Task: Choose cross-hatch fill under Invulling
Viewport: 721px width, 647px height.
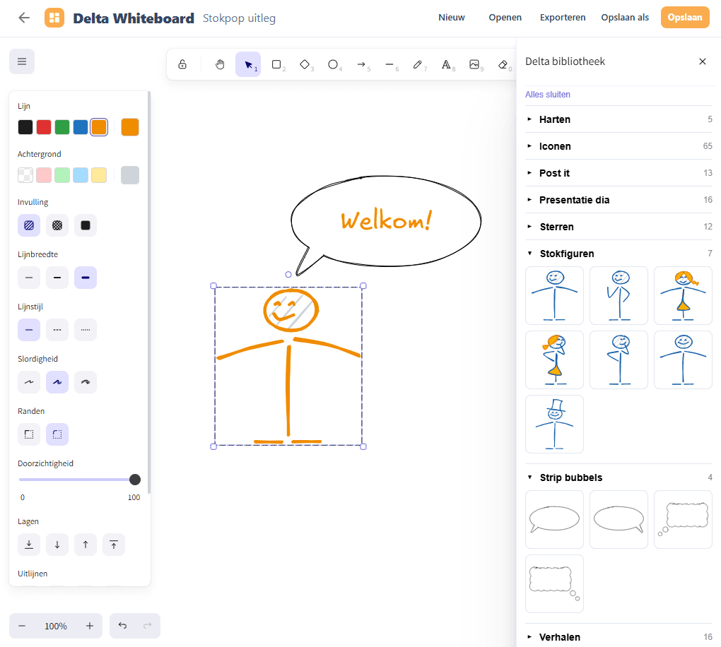Action: [57, 225]
